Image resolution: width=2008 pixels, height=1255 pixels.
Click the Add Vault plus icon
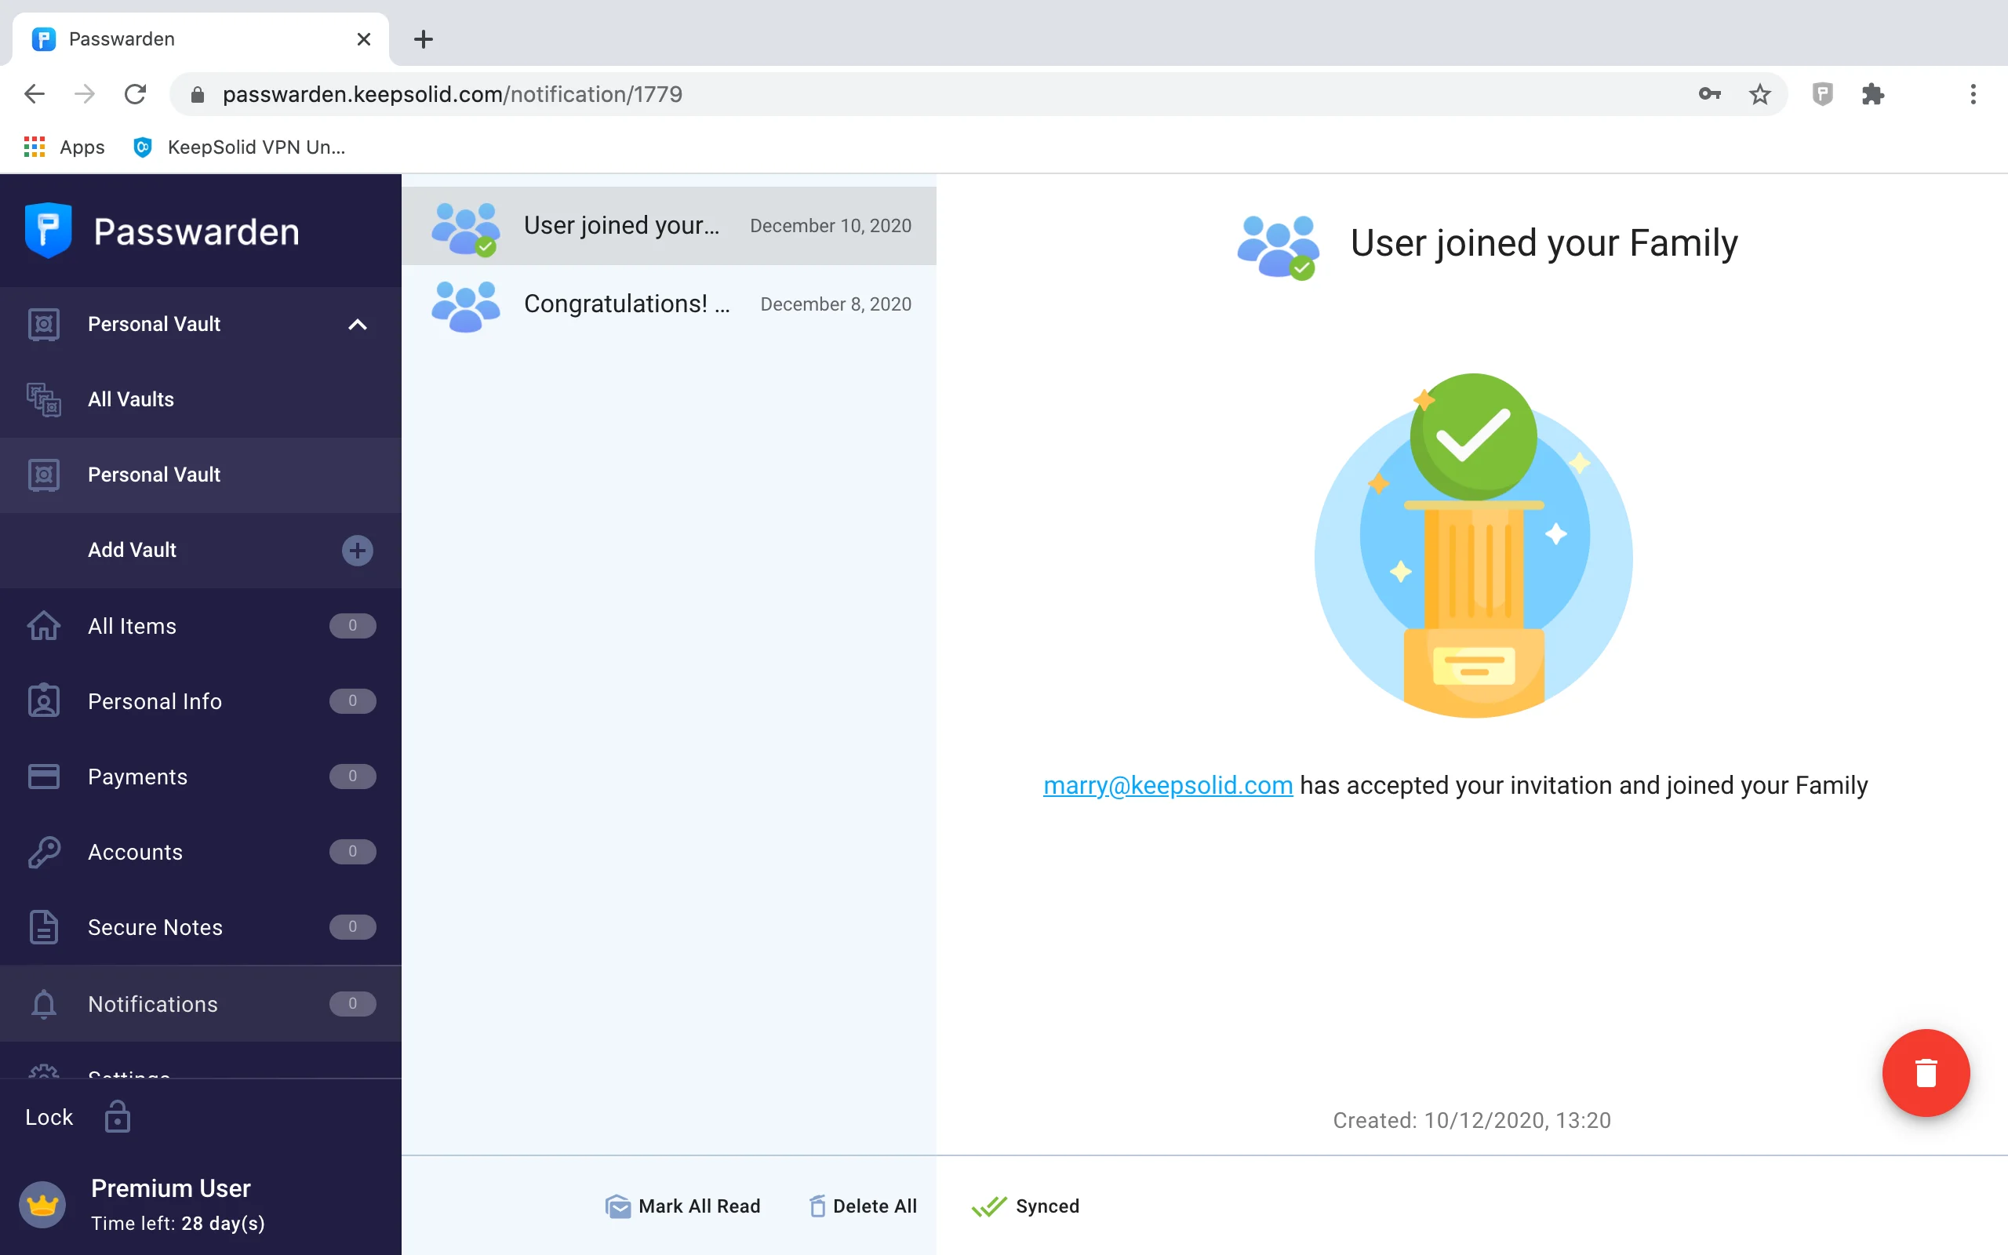pyautogui.click(x=357, y=551)
